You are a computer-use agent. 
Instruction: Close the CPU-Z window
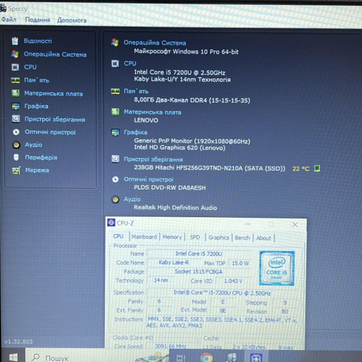[x=295, y=224]
